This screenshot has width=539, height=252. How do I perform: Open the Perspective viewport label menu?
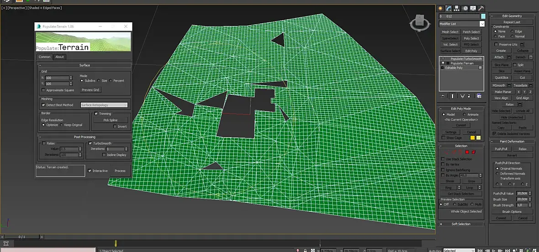pyautogui.click(x=16, y=8)
